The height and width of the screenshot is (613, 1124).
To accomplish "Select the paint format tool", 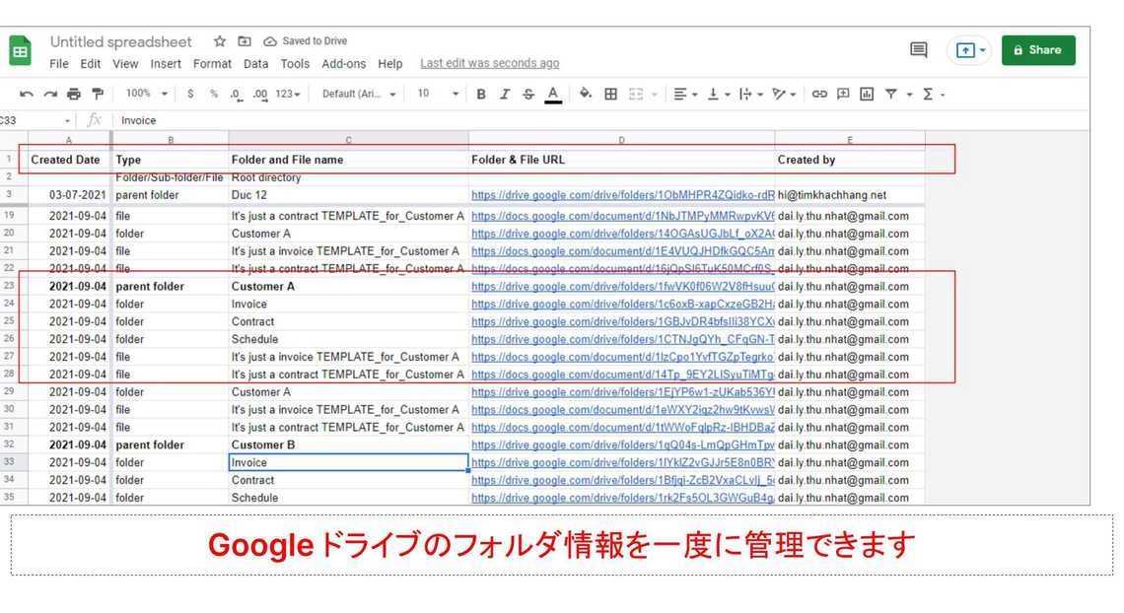I will [x=98, y=95].
